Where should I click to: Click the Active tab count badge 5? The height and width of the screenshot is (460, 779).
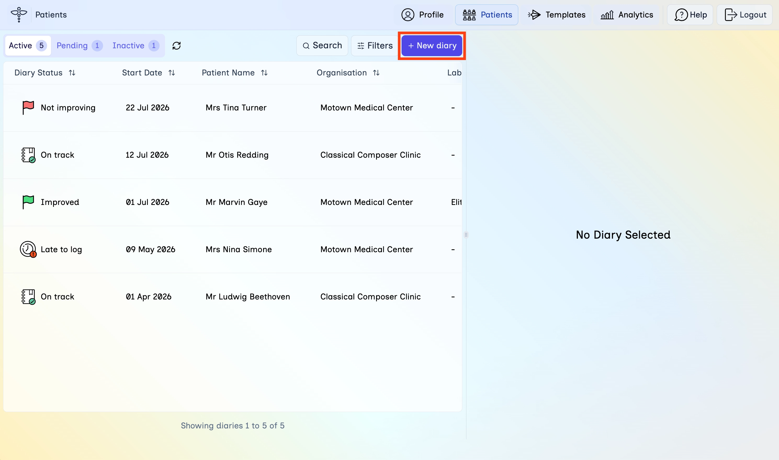(x=41, y=46)
